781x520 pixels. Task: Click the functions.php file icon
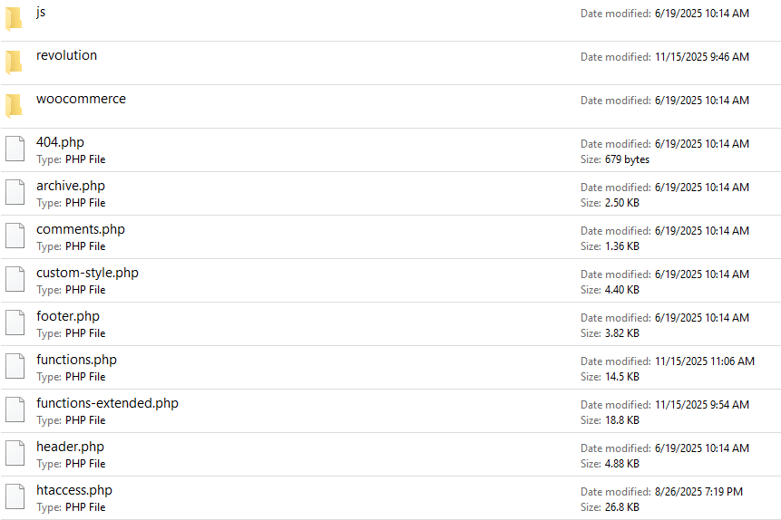tap(14, 367)
